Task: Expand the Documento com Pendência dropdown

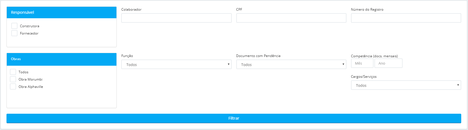Action: [291, 64]
